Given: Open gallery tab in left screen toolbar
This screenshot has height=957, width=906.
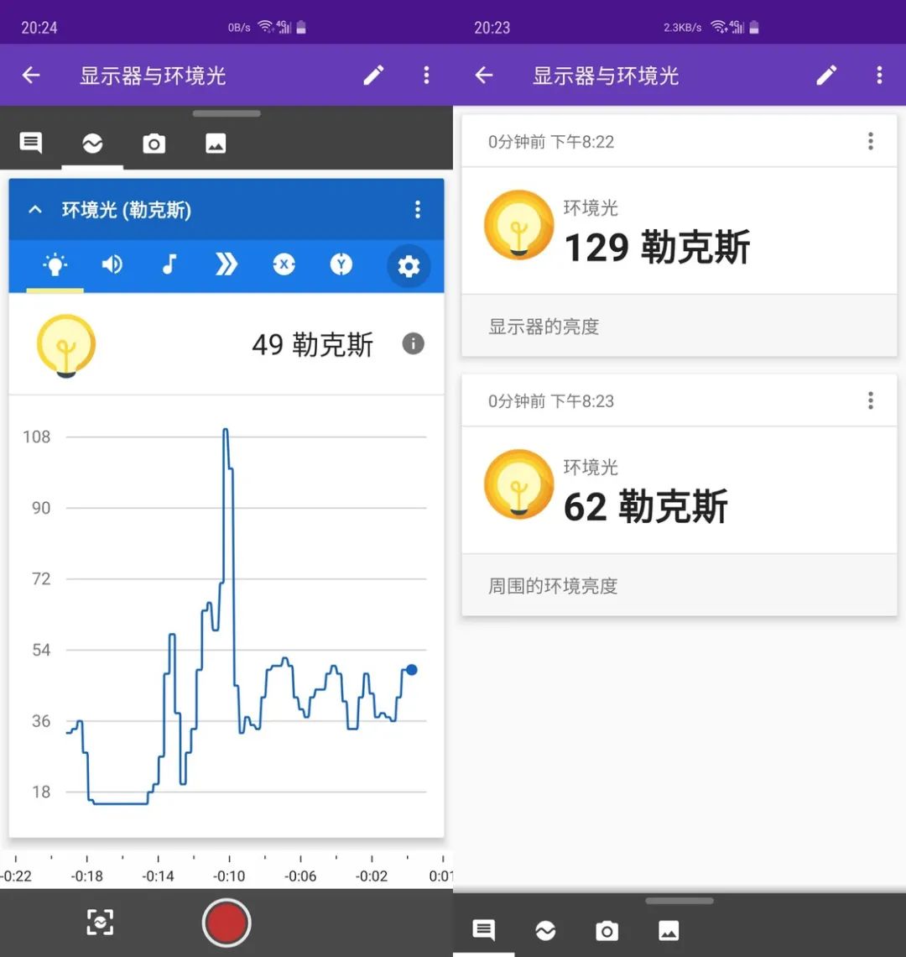Looking at the screenshot, I should pos(216,144).
